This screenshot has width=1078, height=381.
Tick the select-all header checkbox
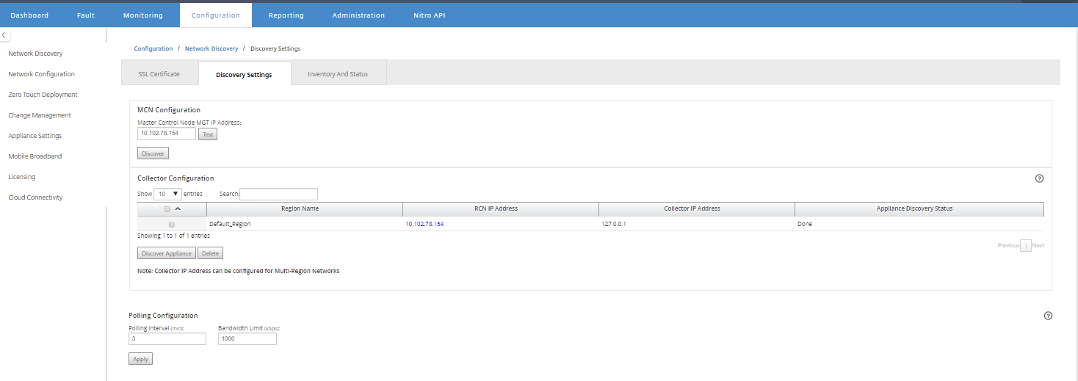(167, 209)
